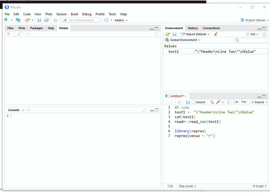Click the Create a Project icon
The image size is (270, 194).
18,20
